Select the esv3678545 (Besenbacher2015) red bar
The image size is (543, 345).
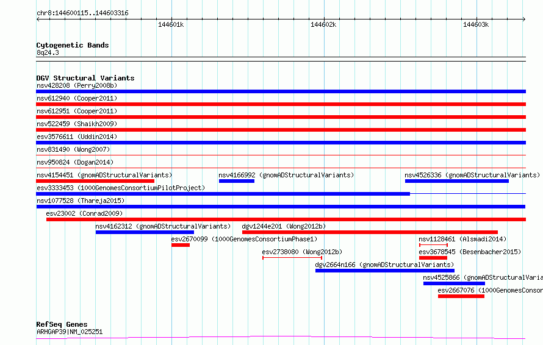click(433, 258)
